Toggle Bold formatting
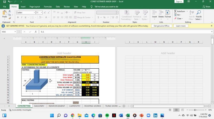The image size is (214, 119). 18,17
